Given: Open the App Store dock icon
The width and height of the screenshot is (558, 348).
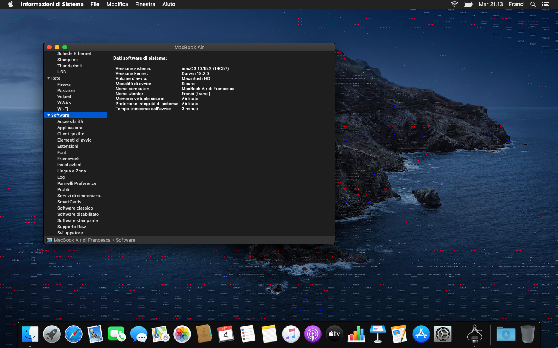Looking at the screenshot, I should pyautogui.click(x=421, y=334).
